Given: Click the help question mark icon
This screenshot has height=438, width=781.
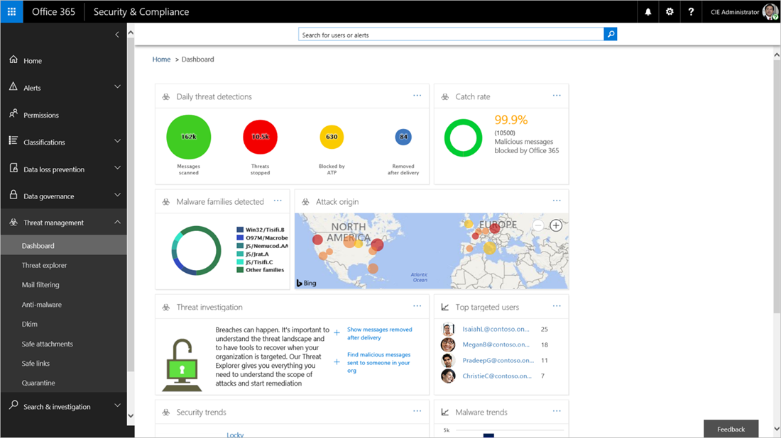Looking at the screenshot, I should click(691, 11).
